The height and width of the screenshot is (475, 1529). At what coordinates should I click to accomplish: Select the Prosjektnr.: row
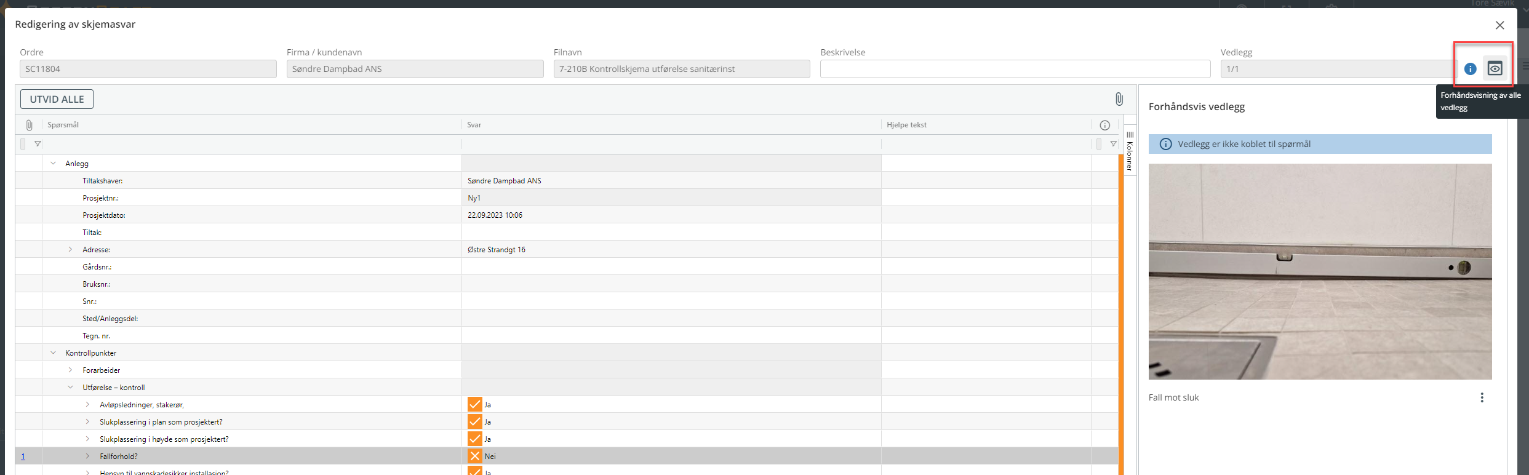(567, 198)
